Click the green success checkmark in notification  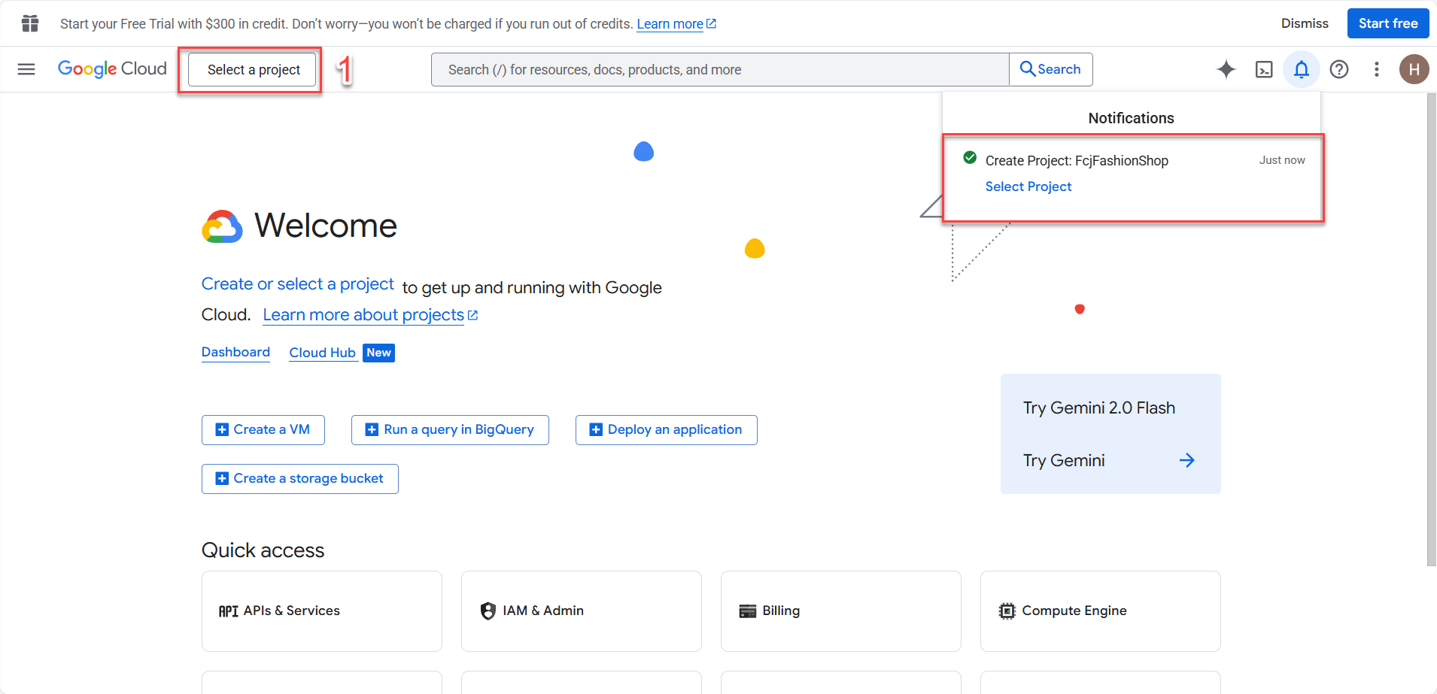tap(970, 157)
